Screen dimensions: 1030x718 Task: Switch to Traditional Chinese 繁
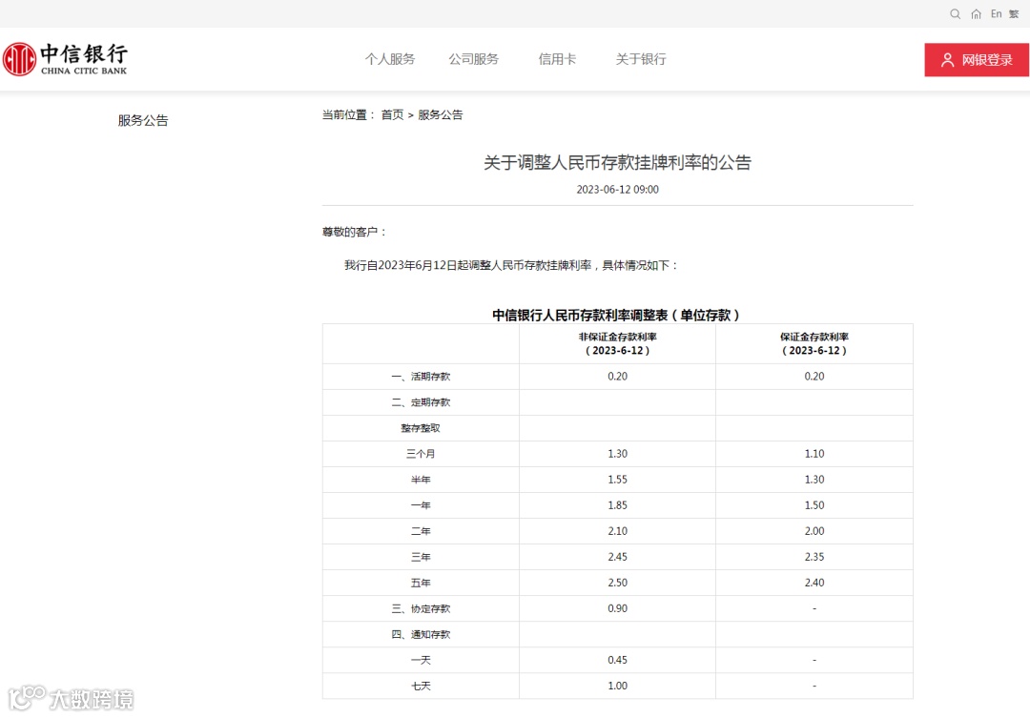coord(1014,13)
